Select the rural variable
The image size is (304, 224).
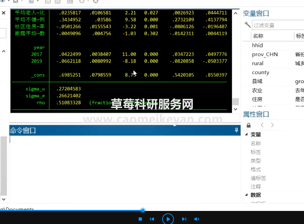coord(258,63)
